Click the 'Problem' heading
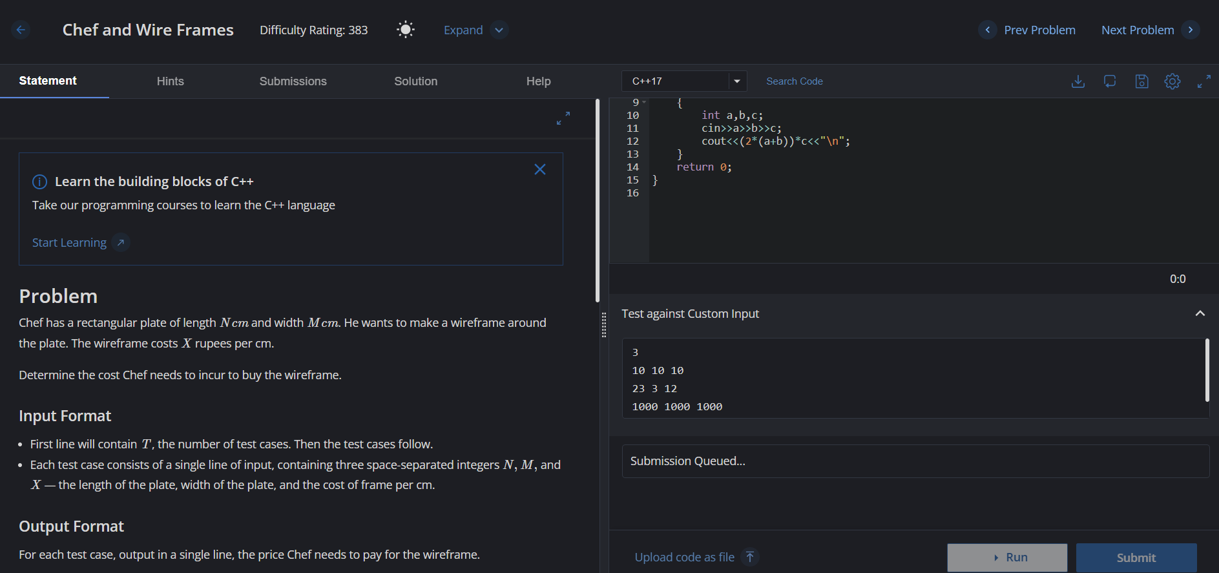 58,296
